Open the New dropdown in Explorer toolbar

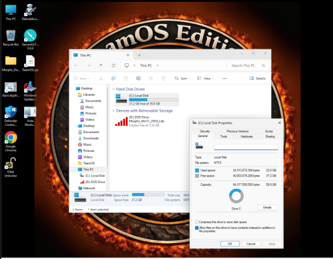82,79
